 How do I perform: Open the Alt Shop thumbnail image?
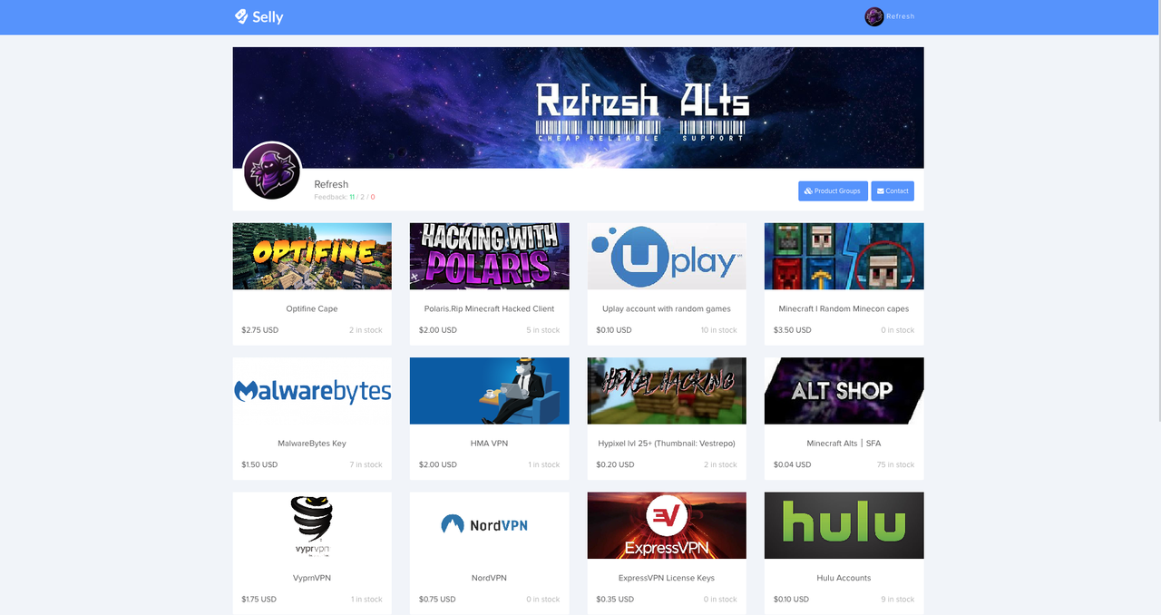pyautogui.click(x=844, y=391)
